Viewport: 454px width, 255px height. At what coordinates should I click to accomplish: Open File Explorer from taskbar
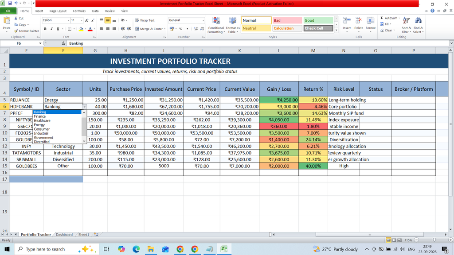[x=151, y=249]
